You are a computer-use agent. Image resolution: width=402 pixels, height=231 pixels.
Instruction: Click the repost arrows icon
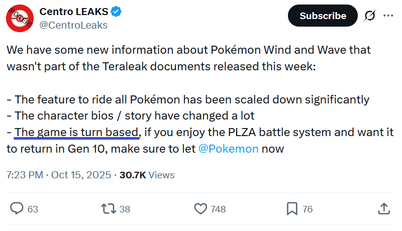coord(108,208)
